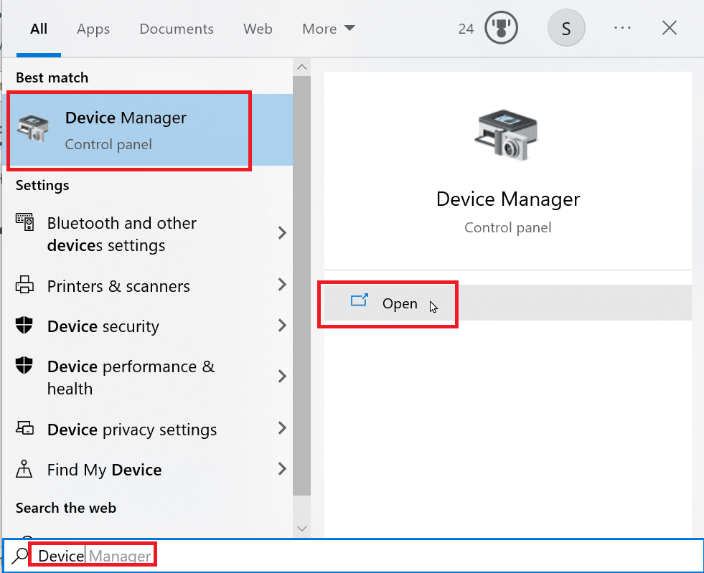Expand Device privacy settings chevron

coord(282,428)
